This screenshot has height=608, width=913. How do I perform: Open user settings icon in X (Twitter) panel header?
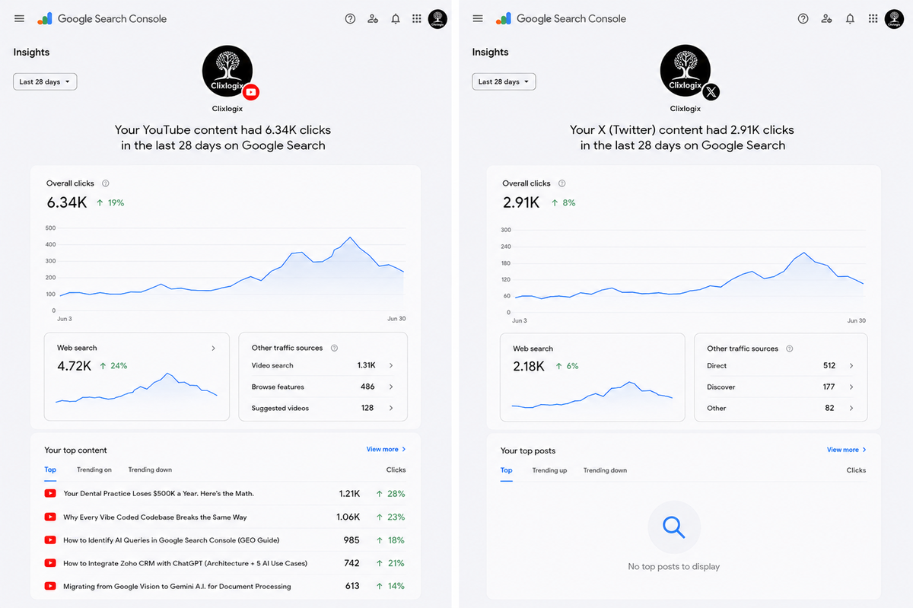click(826, 19)
